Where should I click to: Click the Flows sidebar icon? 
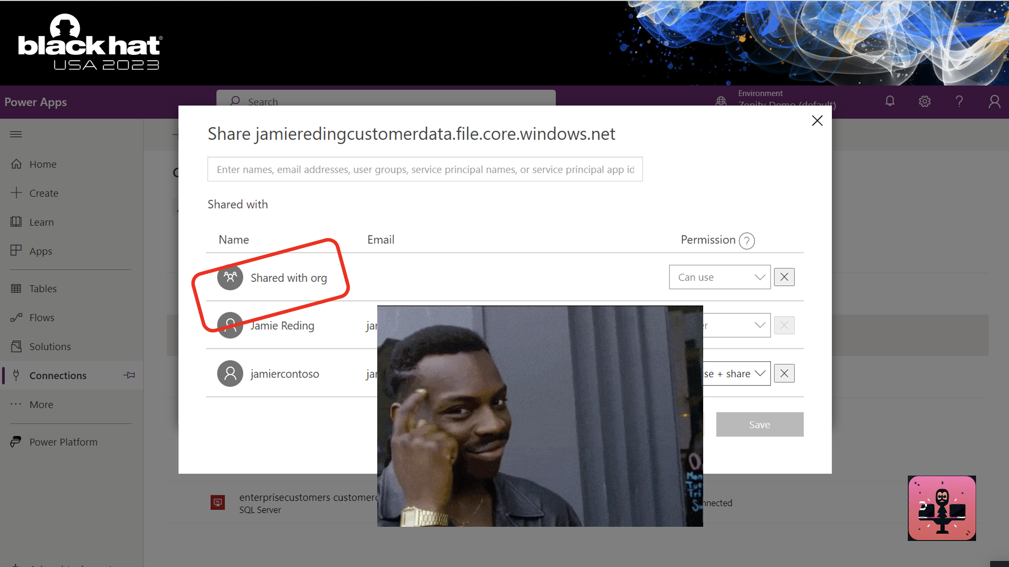[16, 317]
